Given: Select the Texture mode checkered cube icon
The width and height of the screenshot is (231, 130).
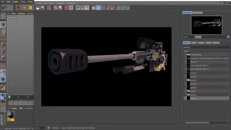Looking at the screenshot, I should tap(3, 31).
